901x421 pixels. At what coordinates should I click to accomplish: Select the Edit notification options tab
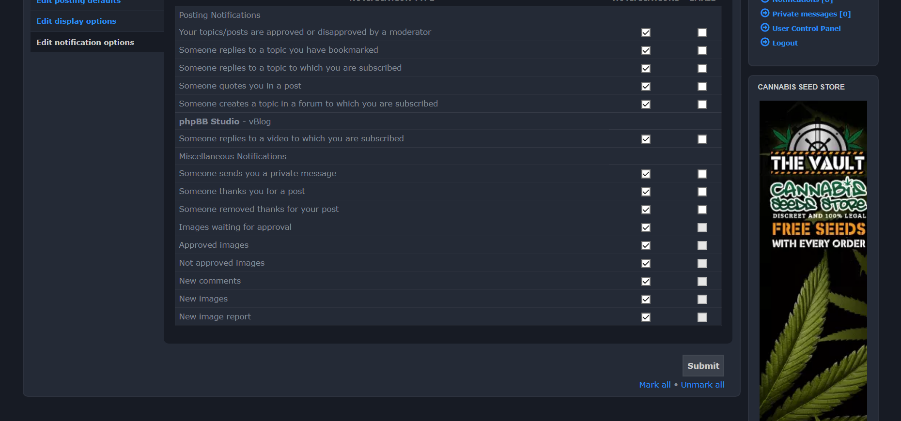click(x=85, y=43)
